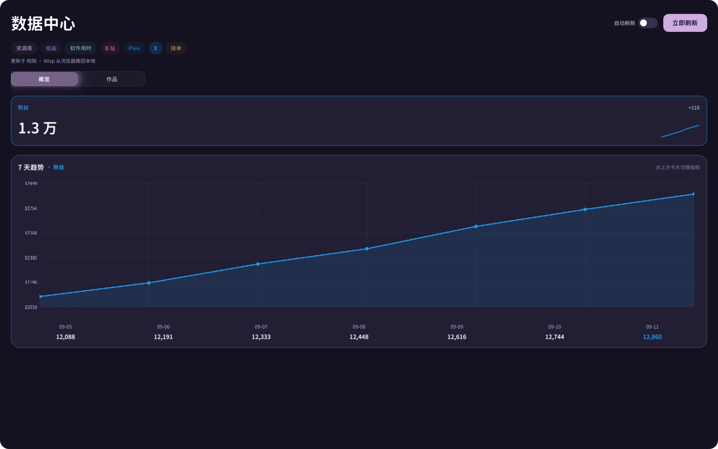The width and height of the screenshot is (718, 449).
Task: Select the 09-10 chart data point
Action: pyautogui.click(x=585, y=210)
